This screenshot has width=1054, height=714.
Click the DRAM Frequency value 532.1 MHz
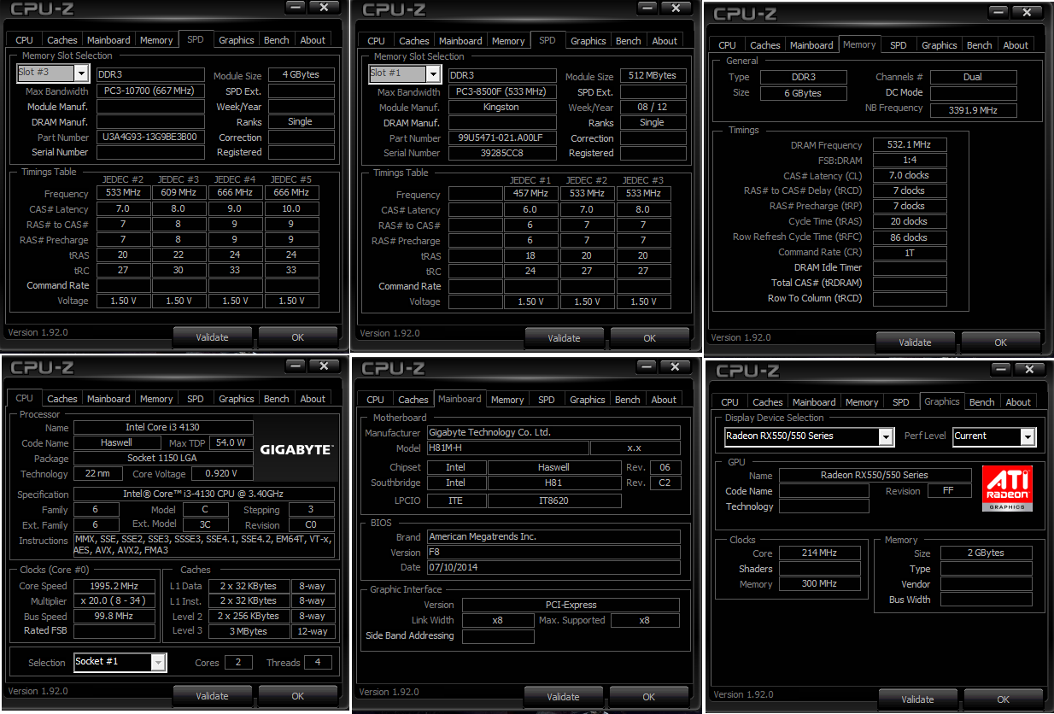909,145
